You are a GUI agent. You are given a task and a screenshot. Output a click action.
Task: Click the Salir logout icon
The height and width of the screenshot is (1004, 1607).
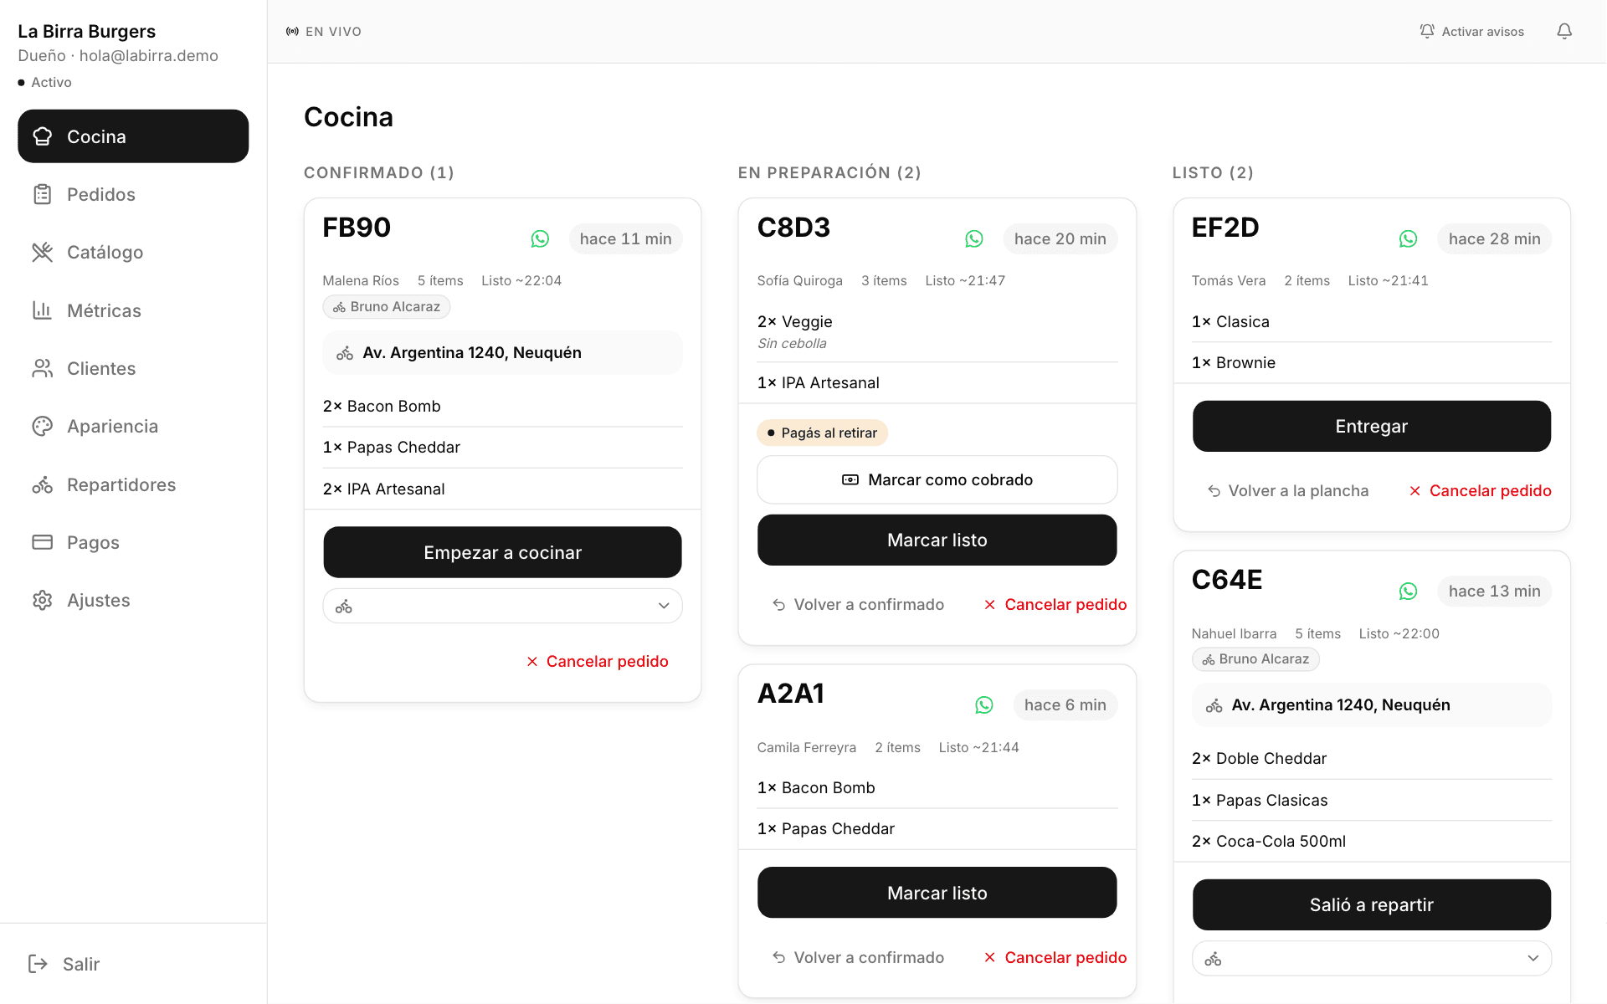(38, 964)
